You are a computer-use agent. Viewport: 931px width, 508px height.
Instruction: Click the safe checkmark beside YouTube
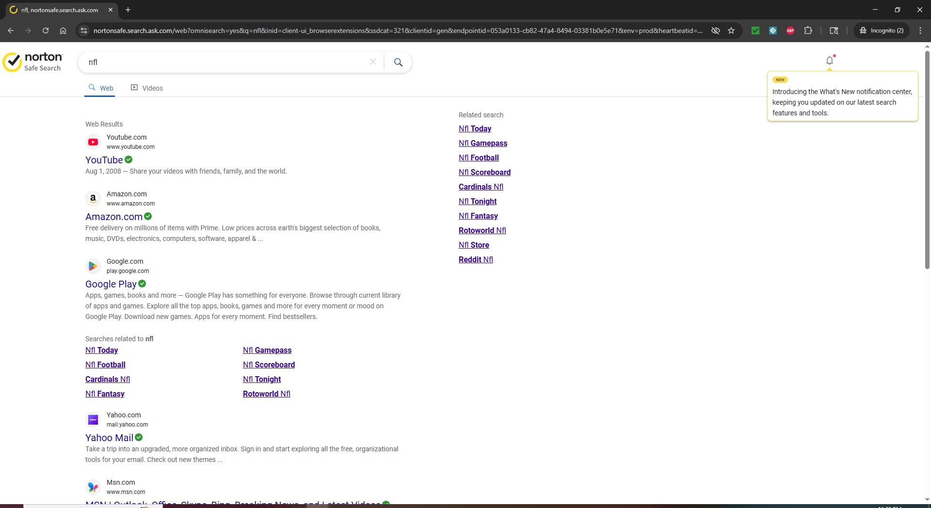(128, 159)
